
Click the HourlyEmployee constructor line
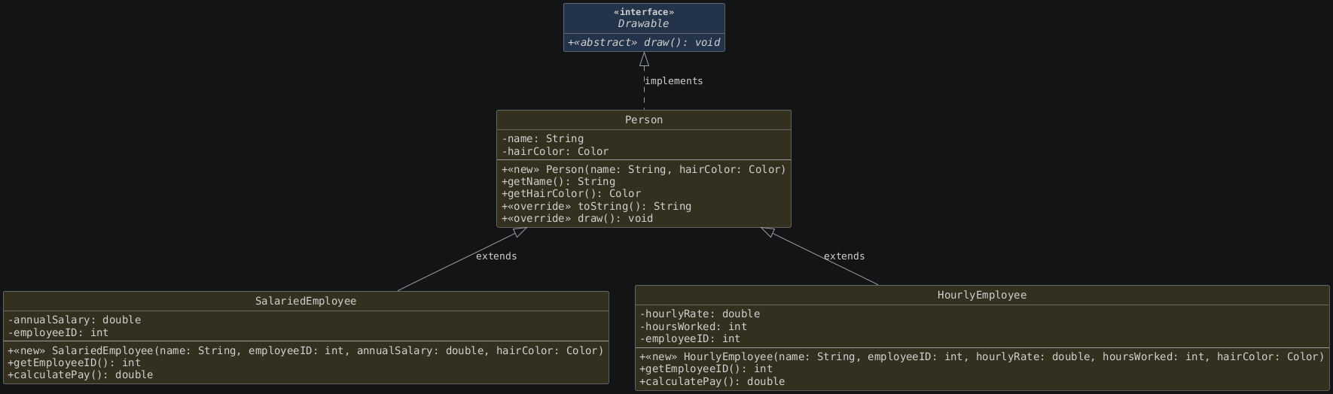click(x=982, y=357)
